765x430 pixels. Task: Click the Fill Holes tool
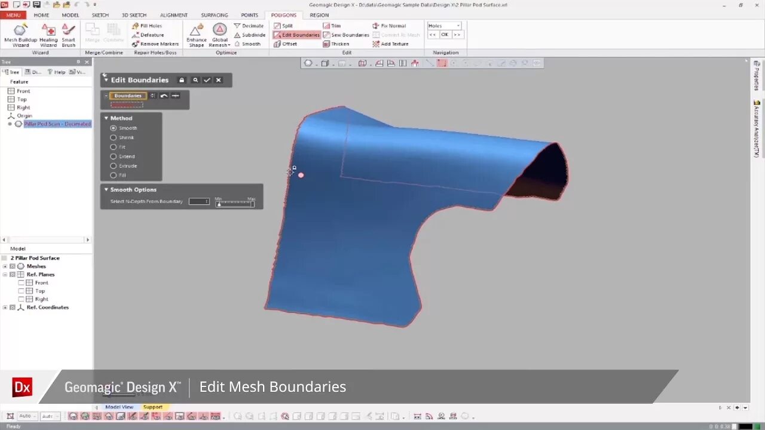tap(147, 26)
